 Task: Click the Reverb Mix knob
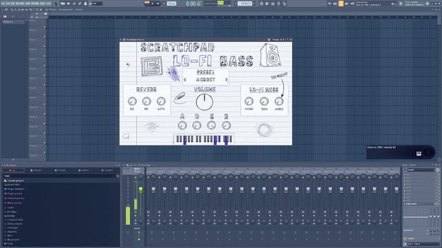point(146,101)
